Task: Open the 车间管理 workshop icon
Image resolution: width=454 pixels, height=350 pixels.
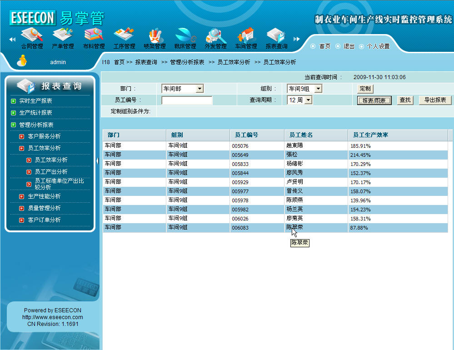Action: tap(246, 35)
